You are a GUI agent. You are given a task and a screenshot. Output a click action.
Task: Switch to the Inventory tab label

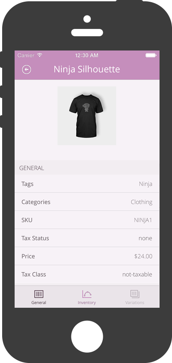87,303
